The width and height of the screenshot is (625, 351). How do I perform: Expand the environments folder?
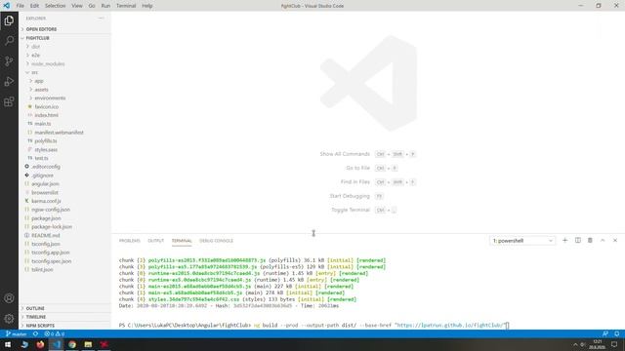point(66,97)
